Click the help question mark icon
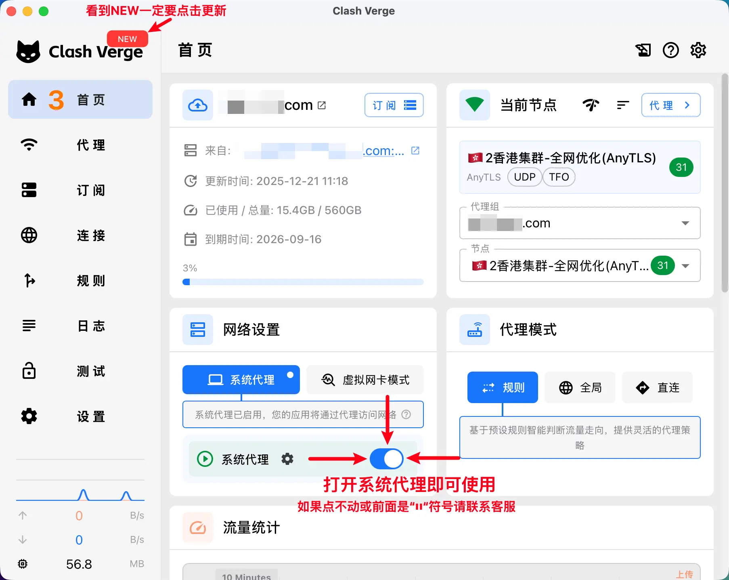 pyautogui.click(x=670, y=50)
